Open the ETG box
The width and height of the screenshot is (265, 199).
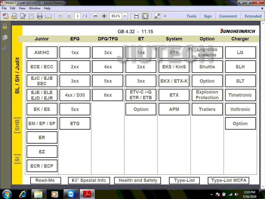click(75, 123)
